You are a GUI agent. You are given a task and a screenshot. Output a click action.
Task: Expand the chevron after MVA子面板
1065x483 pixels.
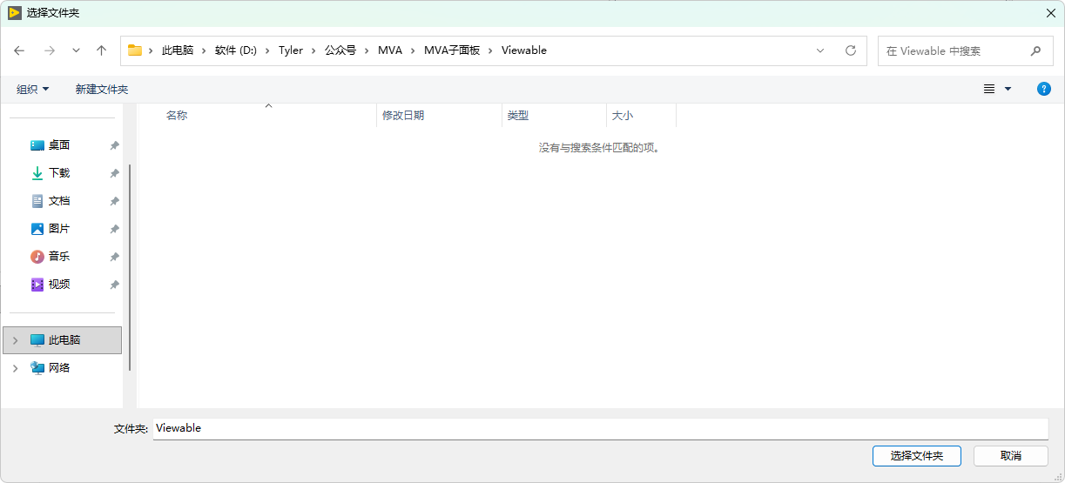491,50
